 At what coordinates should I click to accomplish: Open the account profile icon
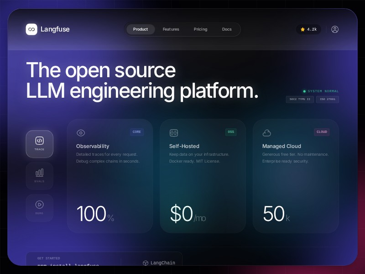(x=334, y=29)
